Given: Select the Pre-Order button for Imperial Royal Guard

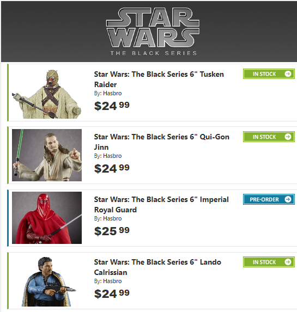Looking at the screenshot, I should (x=269, y=199).
